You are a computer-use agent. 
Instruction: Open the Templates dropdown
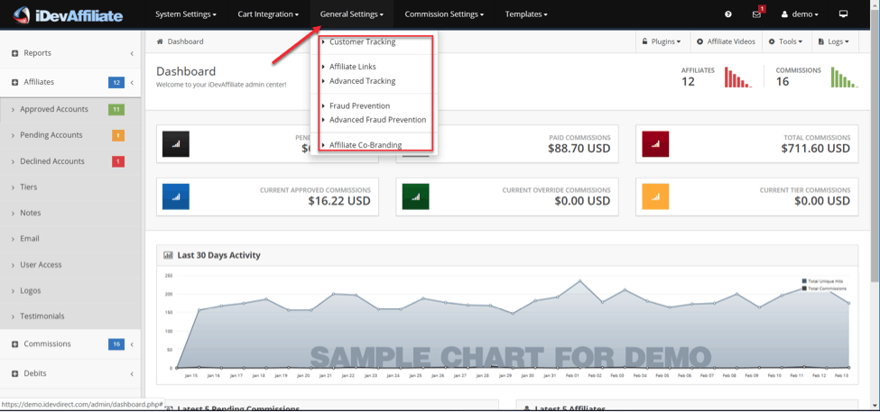(526, 14)
